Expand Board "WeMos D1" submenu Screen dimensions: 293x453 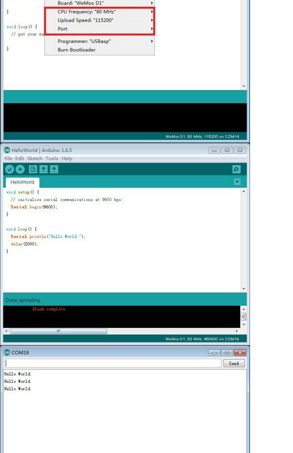click(100, 3)
